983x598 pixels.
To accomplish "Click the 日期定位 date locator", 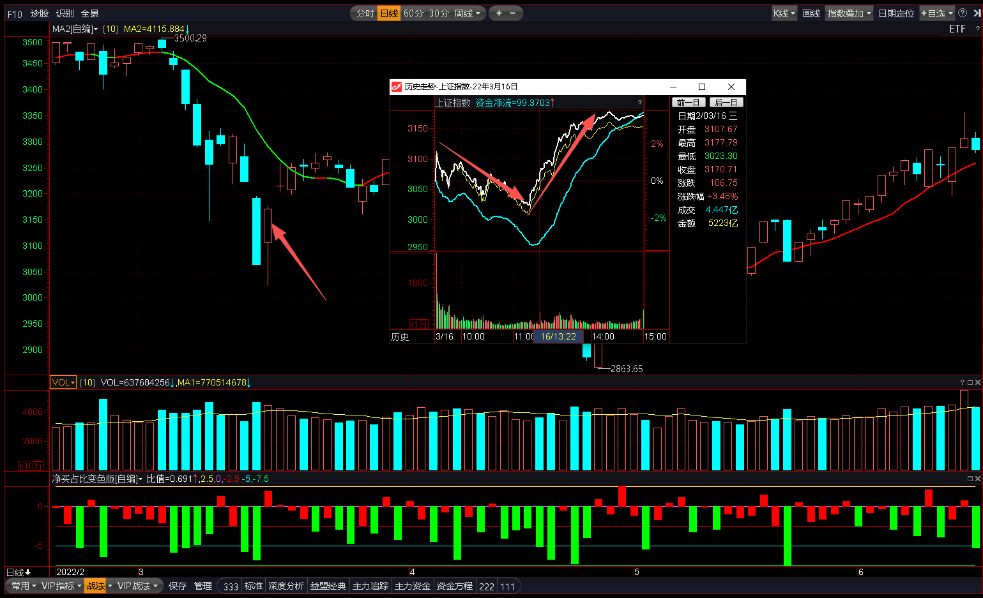I will click(x=895, y=13).
